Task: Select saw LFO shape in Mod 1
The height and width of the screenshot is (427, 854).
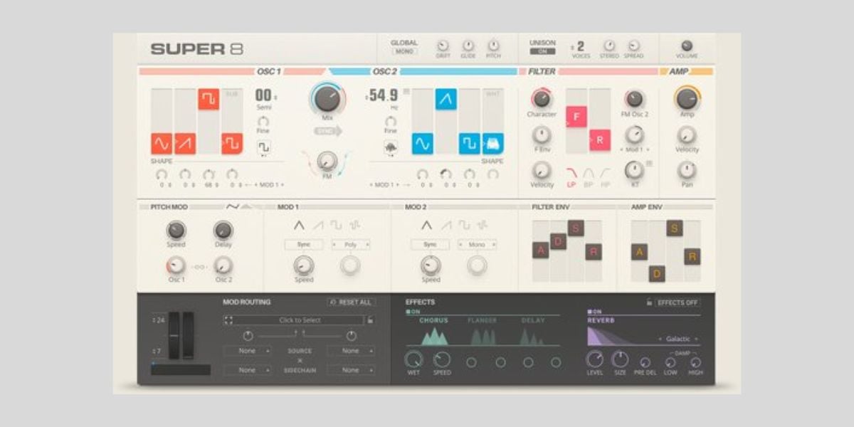Action: click(x=317, y=226)
